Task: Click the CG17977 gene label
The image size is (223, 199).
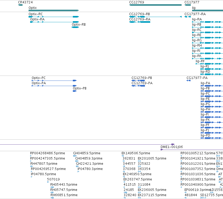Action: pyautogui.click(x=192, y=2)
